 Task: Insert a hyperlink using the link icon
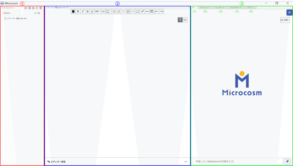pyautogui.click(x=103, y=11)
